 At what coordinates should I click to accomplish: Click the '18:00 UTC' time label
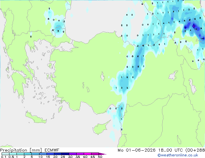pos(171,150)
